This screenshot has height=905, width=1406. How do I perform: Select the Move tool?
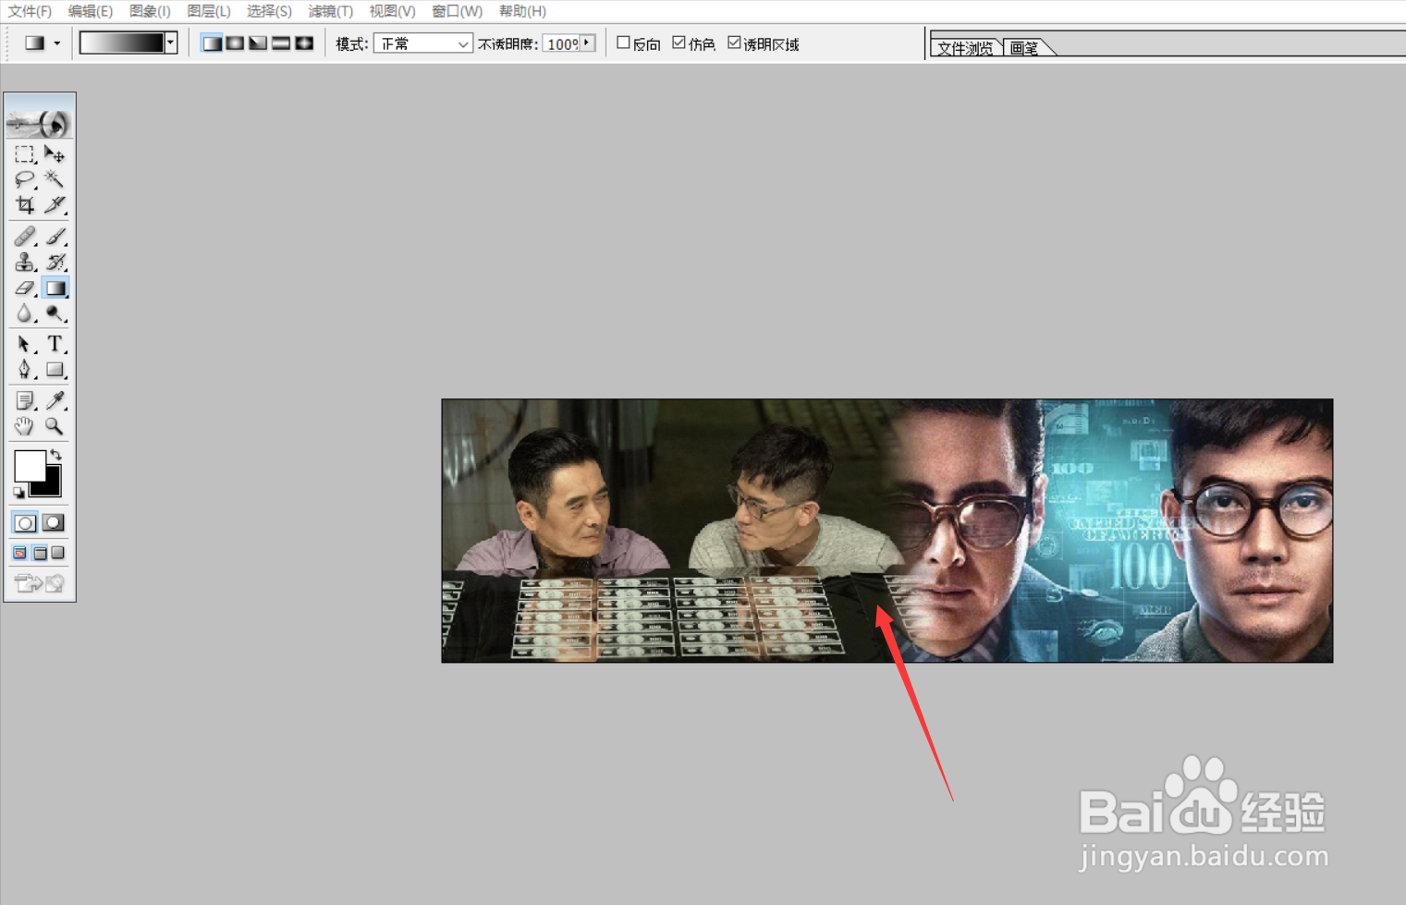(55, 154)
